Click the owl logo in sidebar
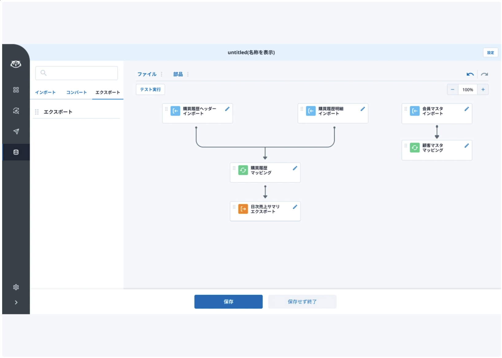This screenshot has width=502, height=358. (16, 64)
